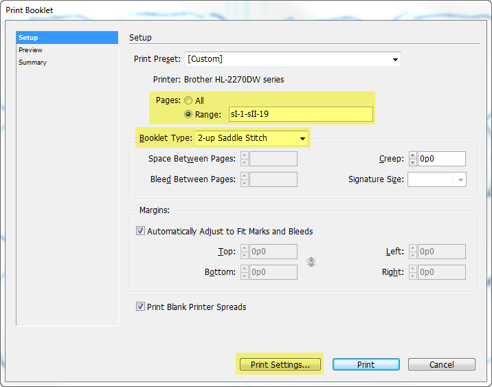Switch to the Preview section
This screenshot has width=492, height=387.
pos(31,50)
